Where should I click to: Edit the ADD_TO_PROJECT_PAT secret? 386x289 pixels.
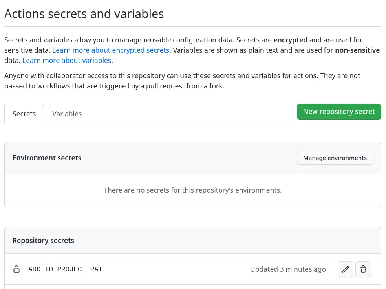point(345,269)
